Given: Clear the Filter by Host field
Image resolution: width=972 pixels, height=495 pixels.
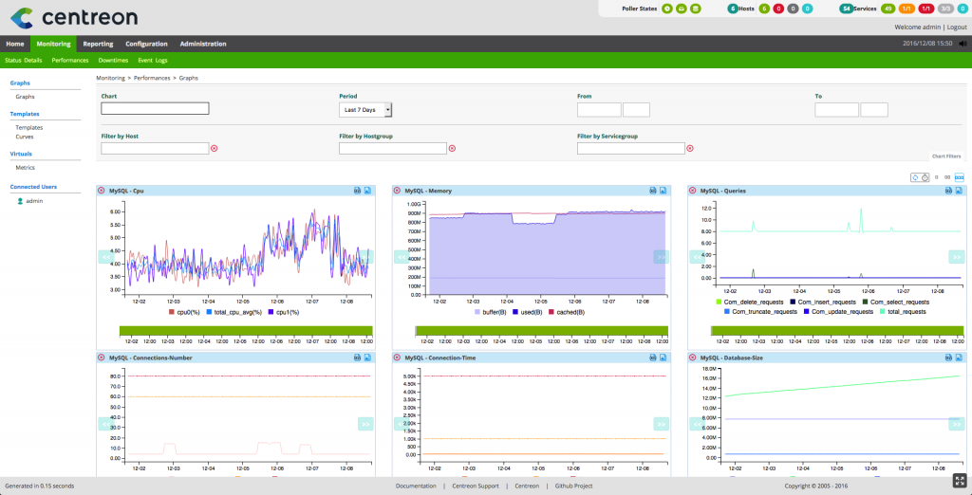Looking at the screenshot, I should [x=215, y=148].
